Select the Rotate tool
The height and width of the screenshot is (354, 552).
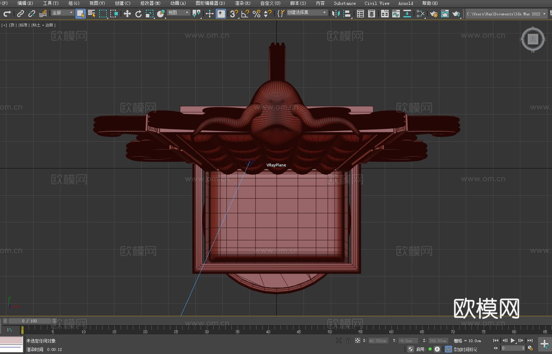(x=139, y=14)
